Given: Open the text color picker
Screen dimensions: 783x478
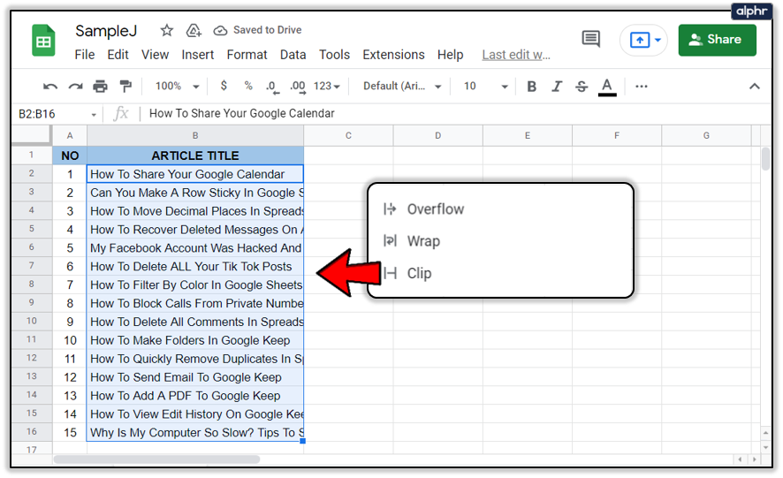Looking at the screenshot, I should 607,87.
